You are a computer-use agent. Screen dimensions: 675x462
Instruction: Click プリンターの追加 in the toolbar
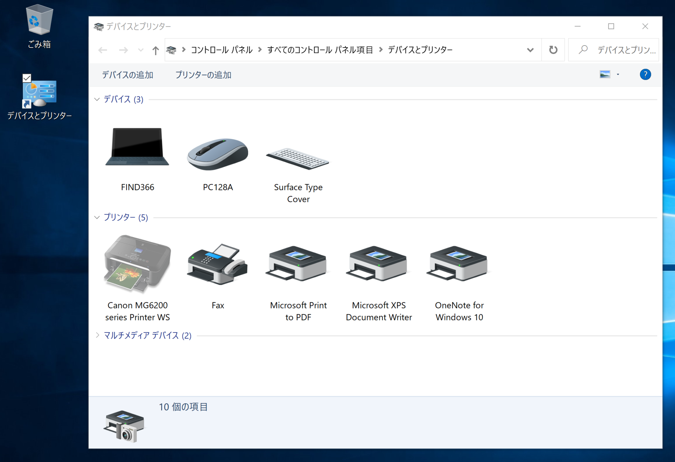pos(203,75)
